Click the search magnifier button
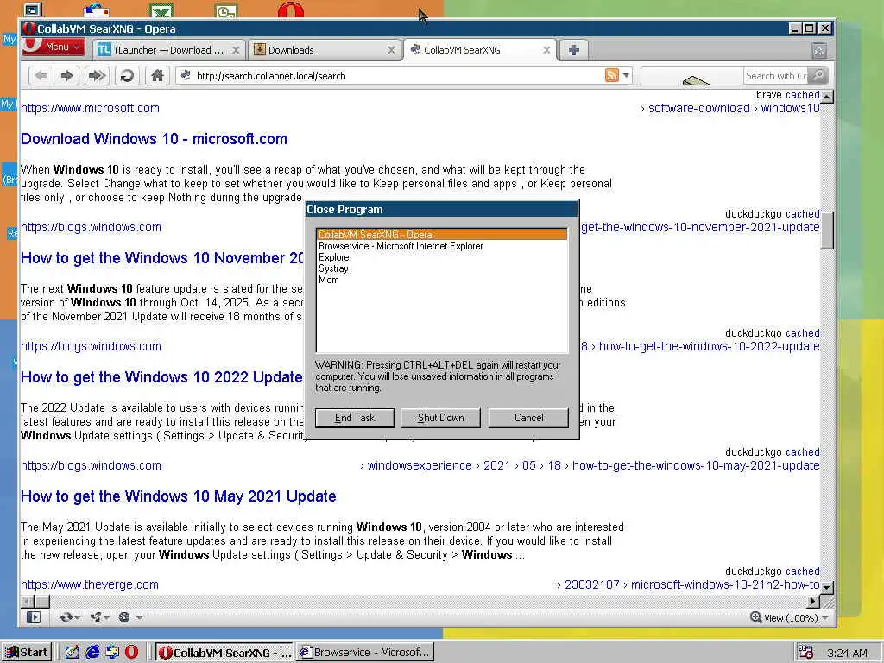The image size is (884, 663). tap(818, 75)
